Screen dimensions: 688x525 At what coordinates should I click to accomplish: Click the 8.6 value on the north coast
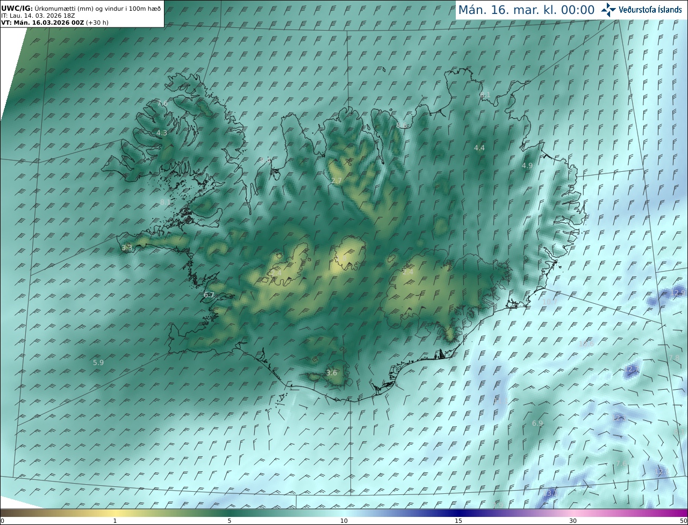(x=402, y=125)
